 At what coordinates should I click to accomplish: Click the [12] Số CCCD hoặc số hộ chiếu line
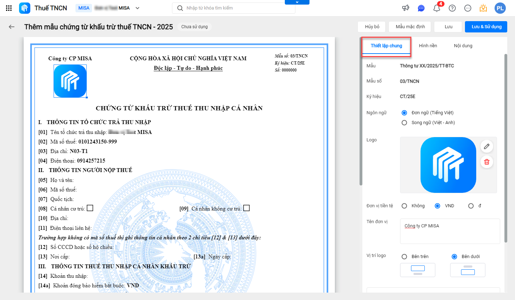click(76, 247)
